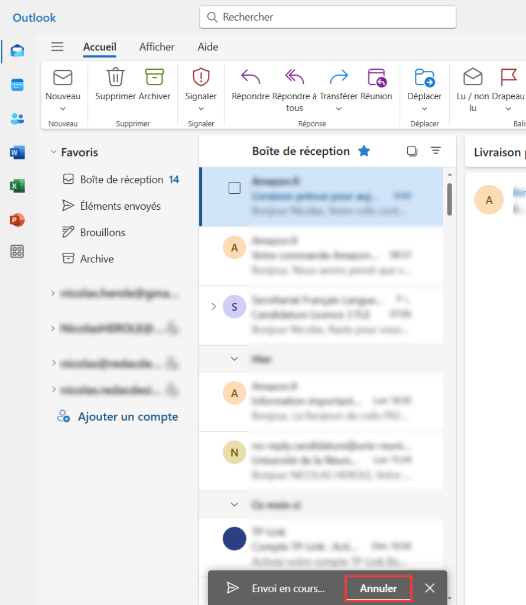Switch to the Afficher tab

[x=157, y=47]
